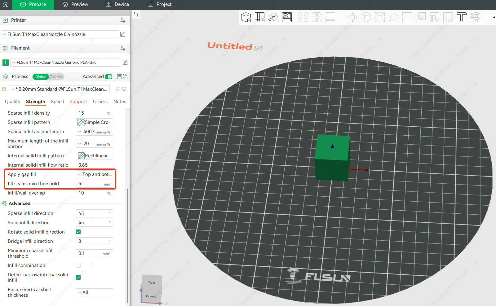Select the Scale tool icon
This screenshot has height=306, width=496.
380,17
